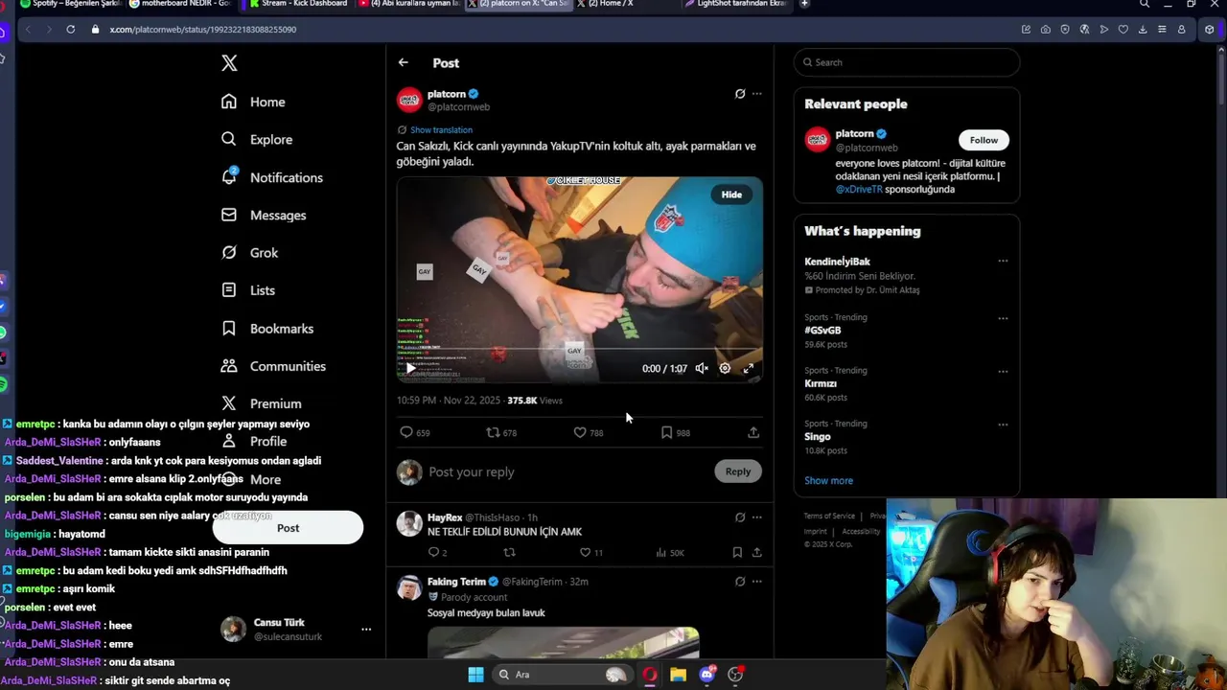This screenshot has width=1227, height=690.
Task: Click taskbar search box Ara
Action: tap(562, 675)
